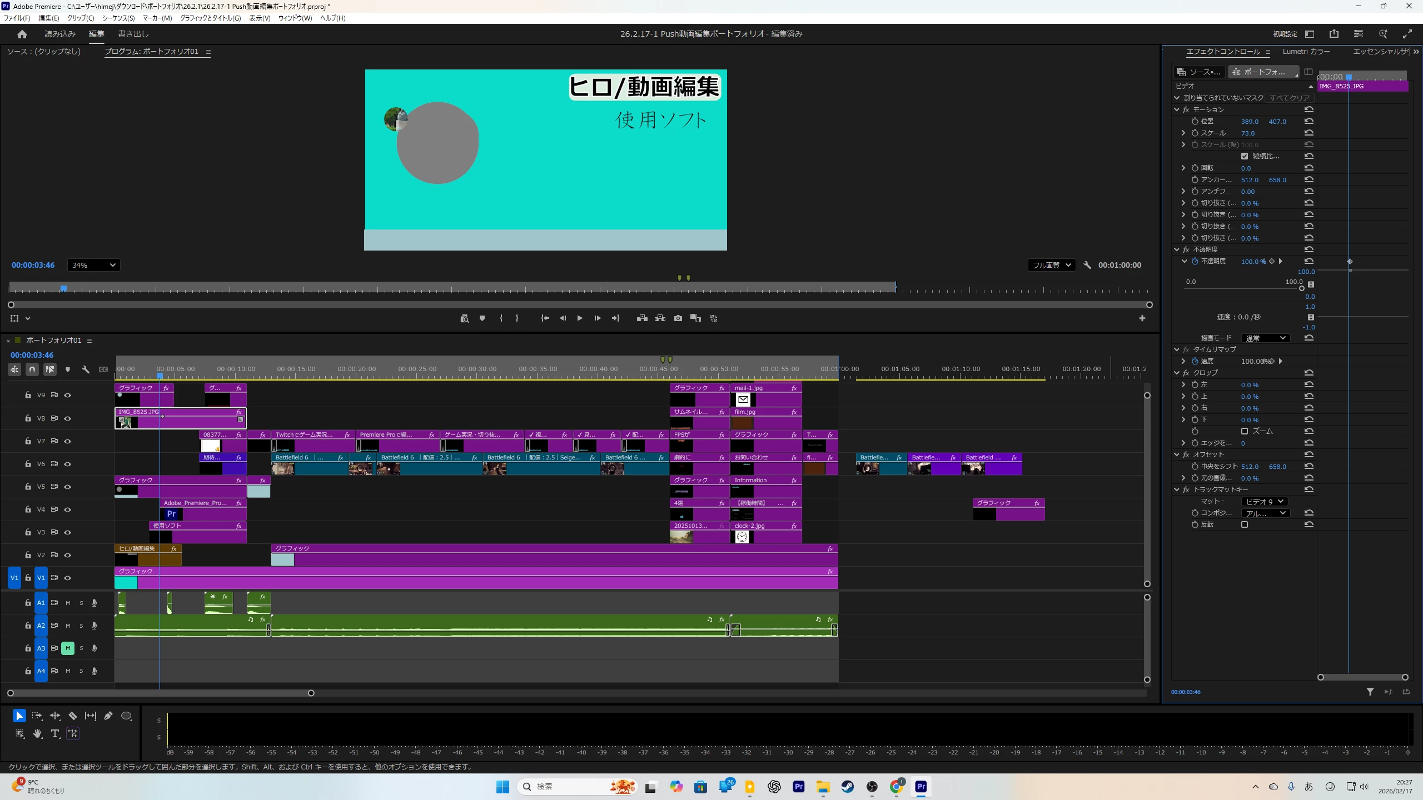Screen dimensions: 1423x800
Task: Enable the 反転 checkbox in Track Matte Key
Action: 1245,524
